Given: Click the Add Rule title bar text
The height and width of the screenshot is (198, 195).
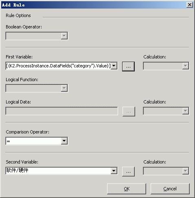Looking at the screenshot, I should pos(13,5).
